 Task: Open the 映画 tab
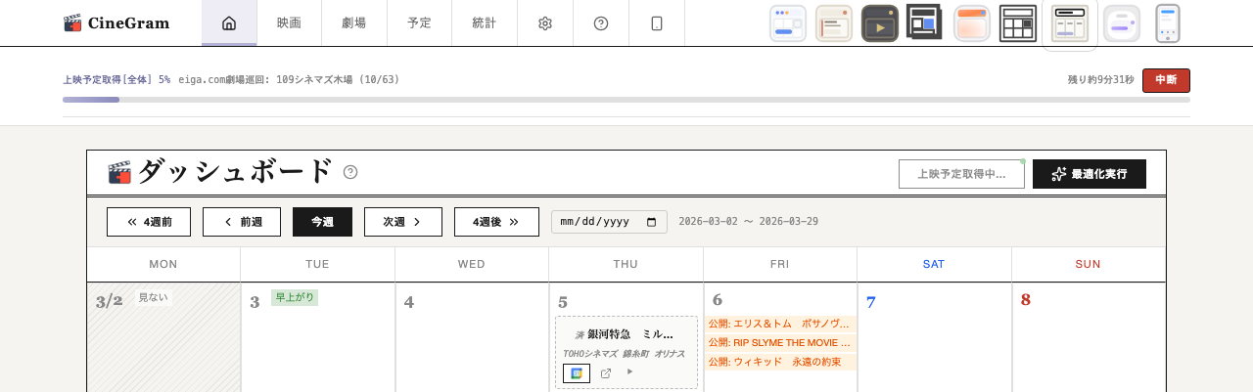point(289,22)
